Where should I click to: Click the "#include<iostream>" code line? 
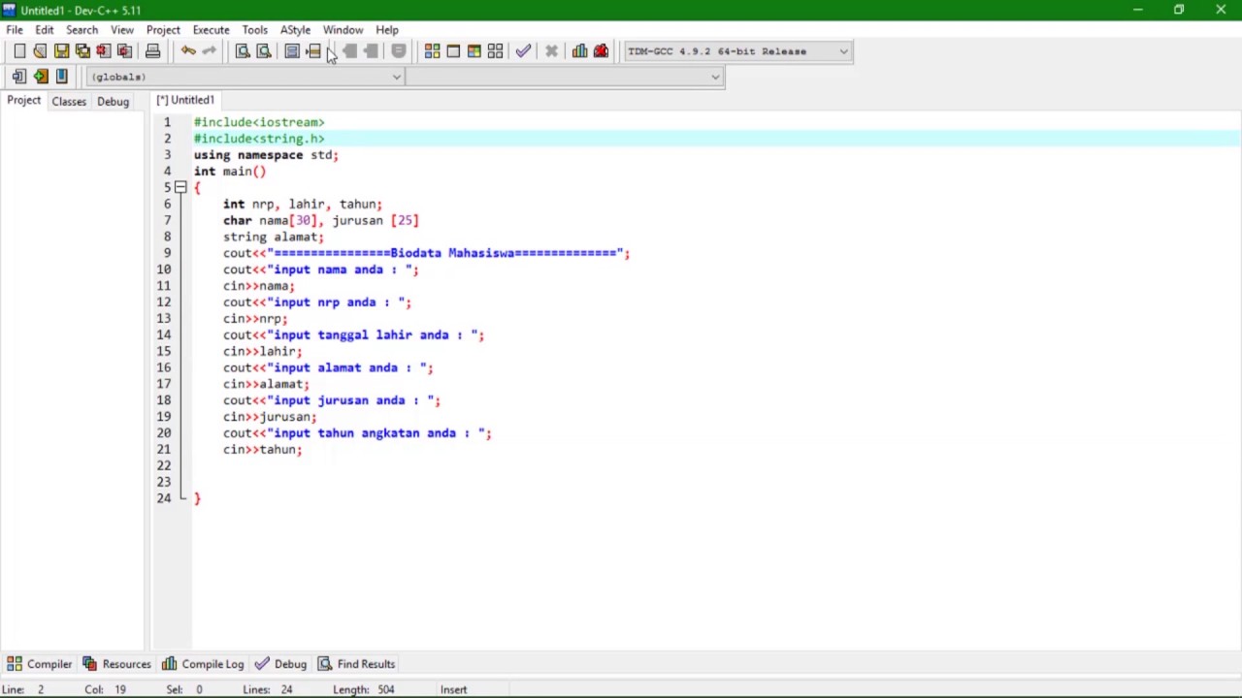tap(259, 122)
